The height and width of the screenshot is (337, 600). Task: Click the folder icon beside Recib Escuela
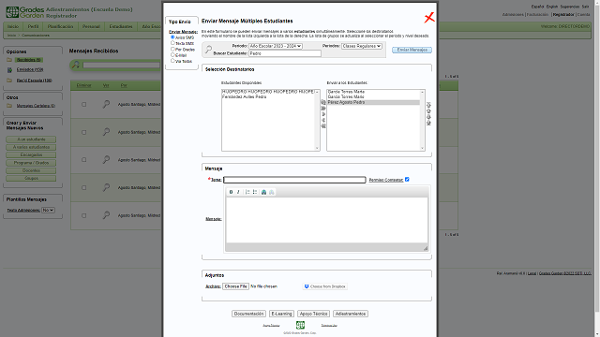click(x=9, y=81)
